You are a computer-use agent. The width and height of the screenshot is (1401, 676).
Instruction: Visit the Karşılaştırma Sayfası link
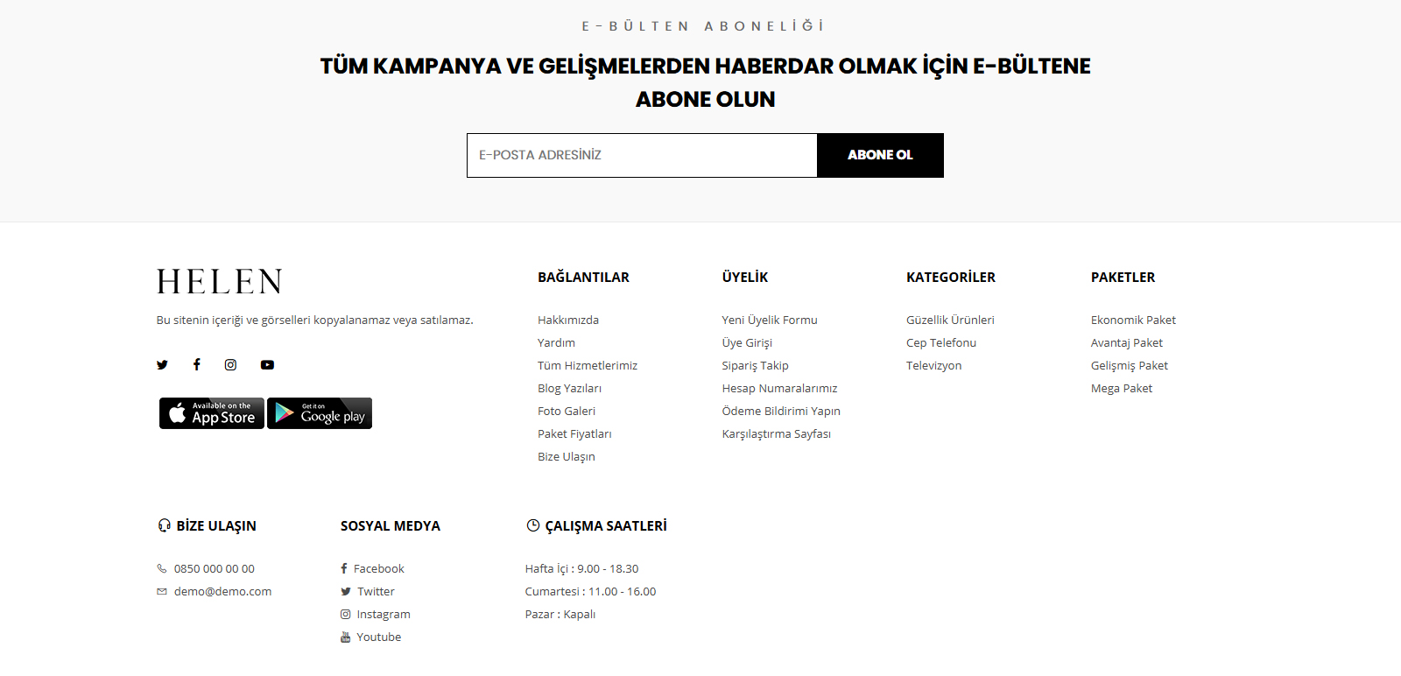[776, 434]
